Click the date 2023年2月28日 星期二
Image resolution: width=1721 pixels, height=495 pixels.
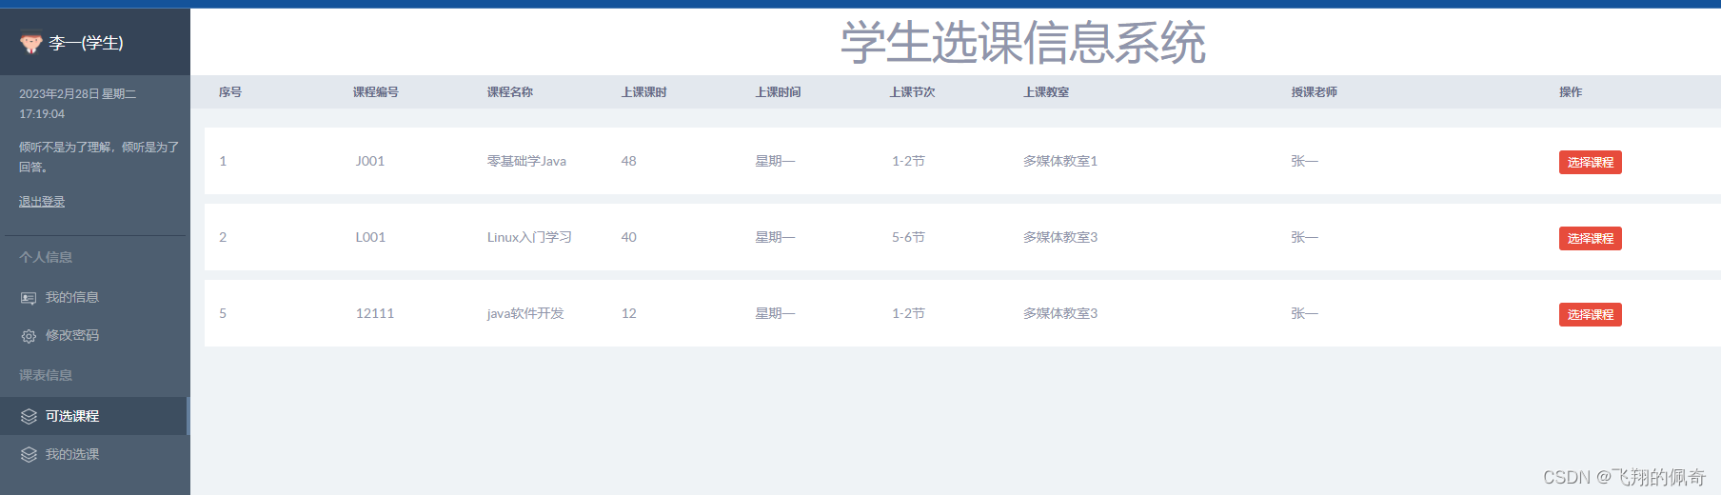78,94
